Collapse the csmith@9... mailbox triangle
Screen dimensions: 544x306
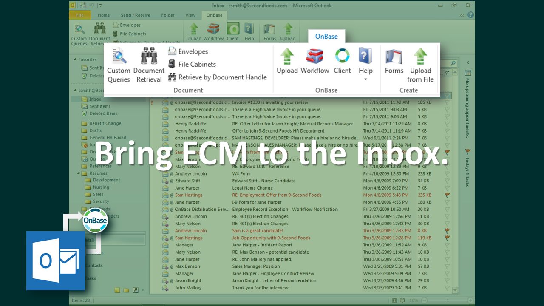75,91
